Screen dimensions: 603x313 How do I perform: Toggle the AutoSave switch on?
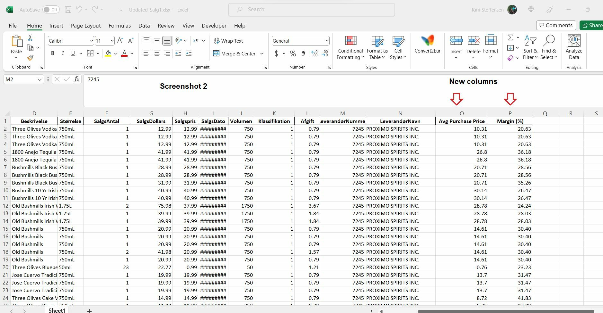pos(50,10)
